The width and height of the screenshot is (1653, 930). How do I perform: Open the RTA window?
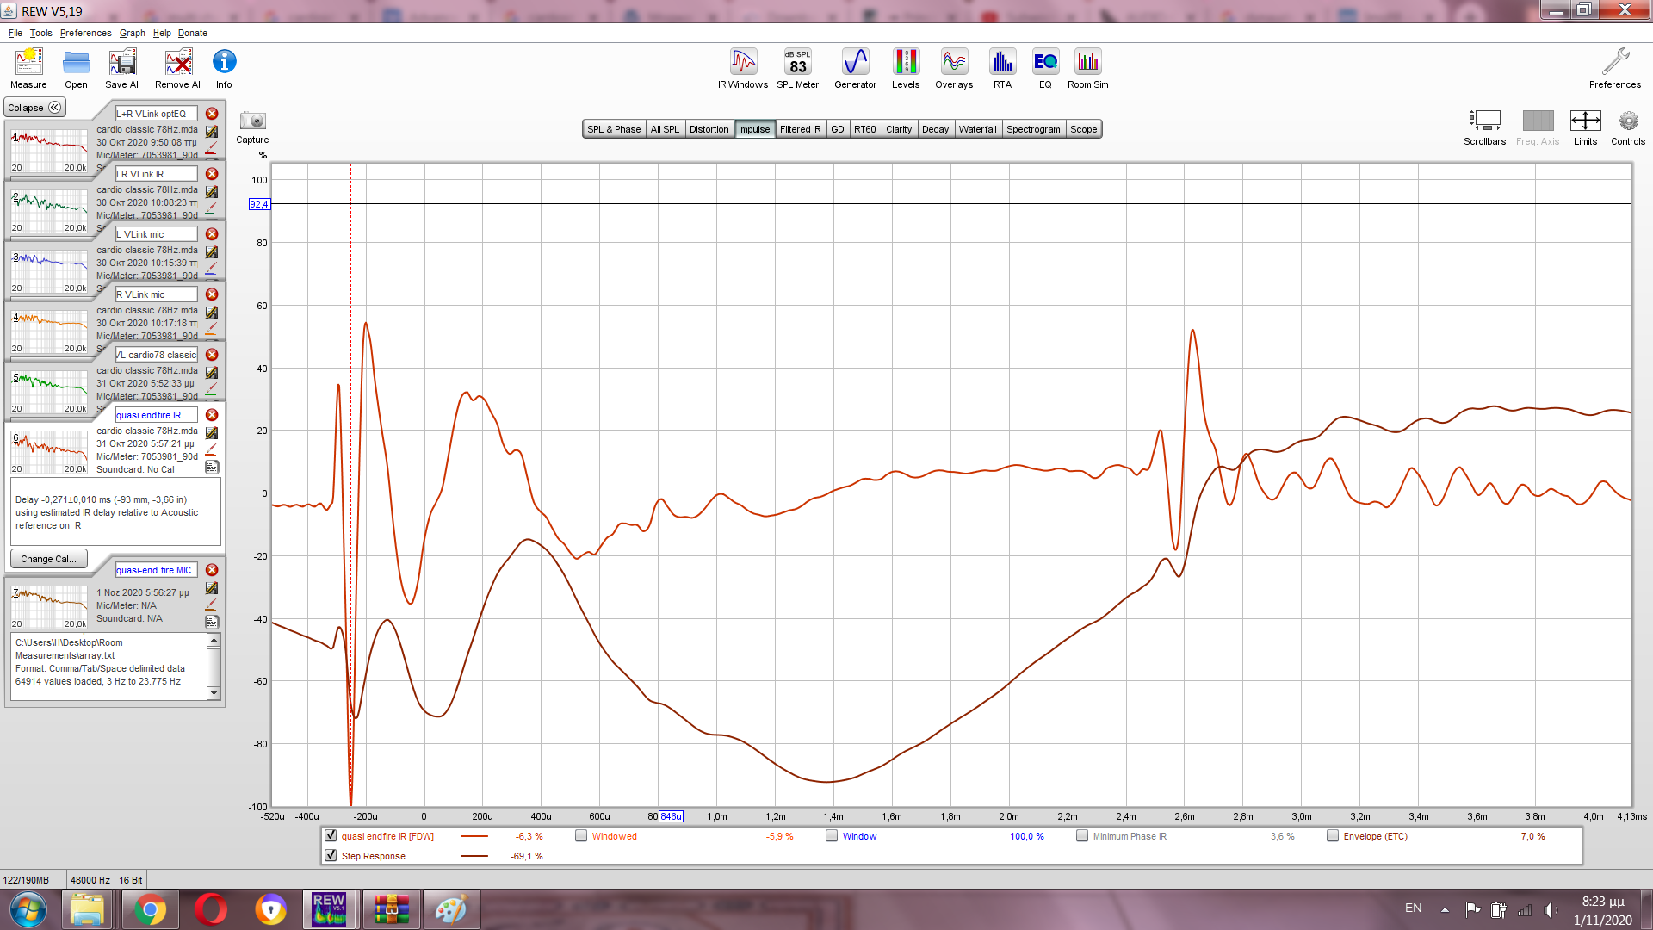click(1002, 68)
